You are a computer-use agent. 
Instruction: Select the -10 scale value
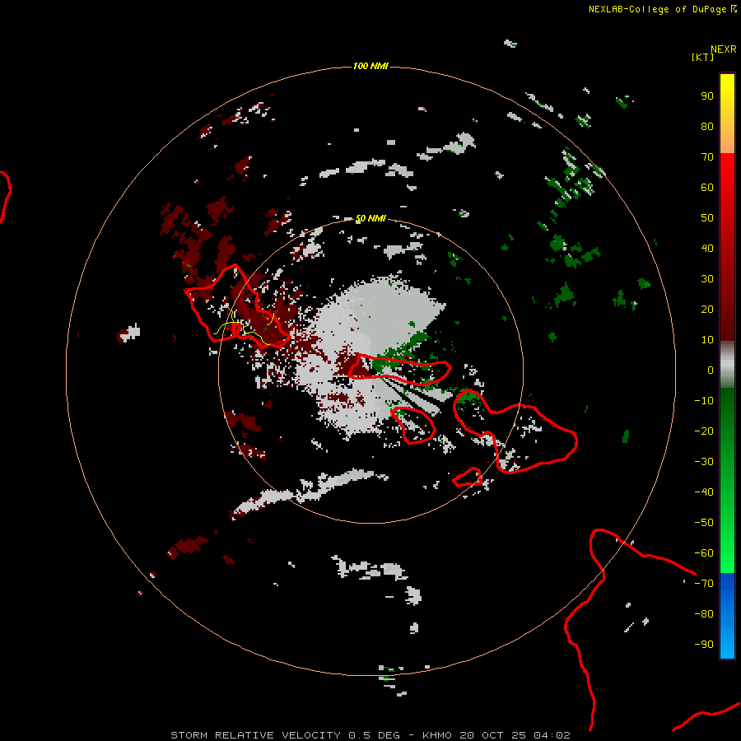tap(704, 401)
